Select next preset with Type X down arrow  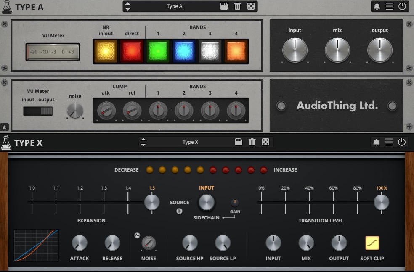pyautogui.click(x=143, y=145)
